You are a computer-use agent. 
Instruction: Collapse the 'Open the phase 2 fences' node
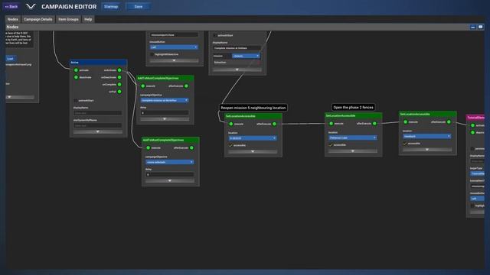click(353, 151)
